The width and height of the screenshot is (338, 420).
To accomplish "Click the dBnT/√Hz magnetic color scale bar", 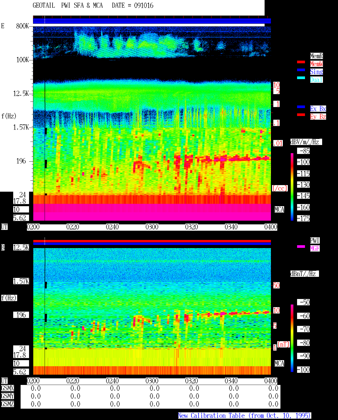I will click(292, 338).
